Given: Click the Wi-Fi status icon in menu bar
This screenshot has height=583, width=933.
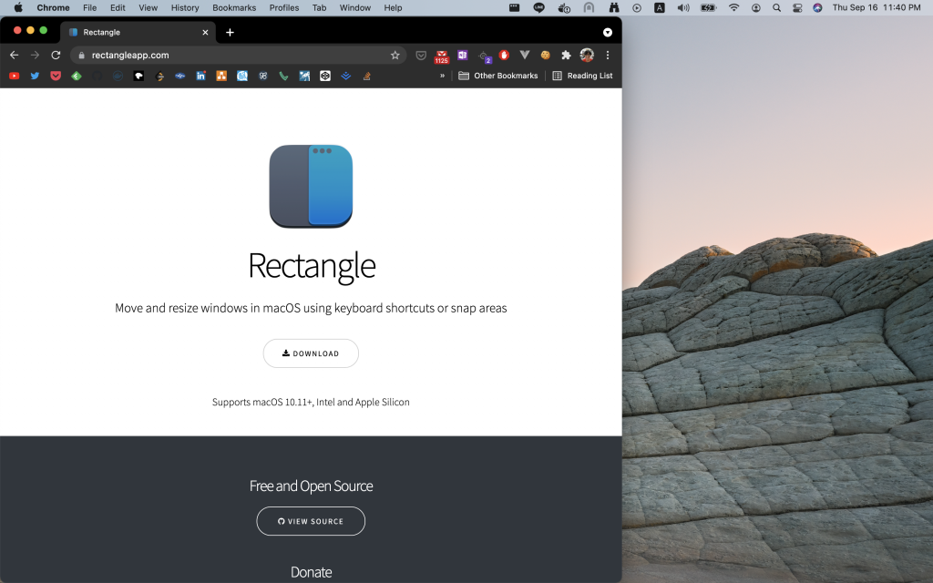Looking at the screenshot, I should [733, 7].
